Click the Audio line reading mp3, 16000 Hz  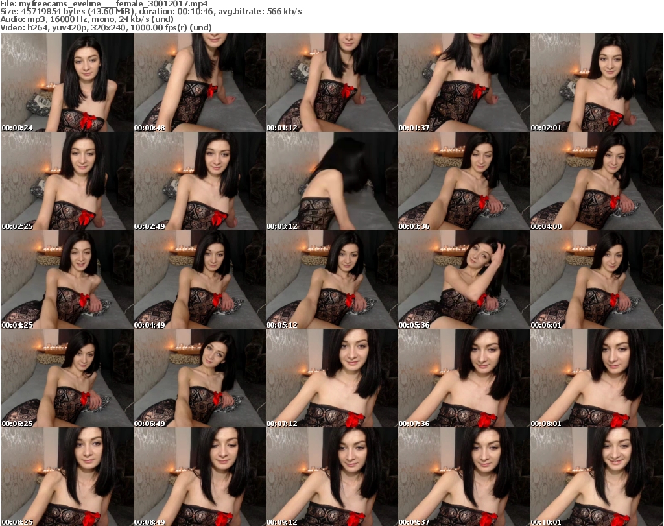point(87,19)
